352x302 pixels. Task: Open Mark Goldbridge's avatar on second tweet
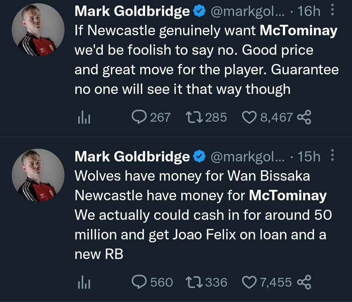tap(38, 175)
